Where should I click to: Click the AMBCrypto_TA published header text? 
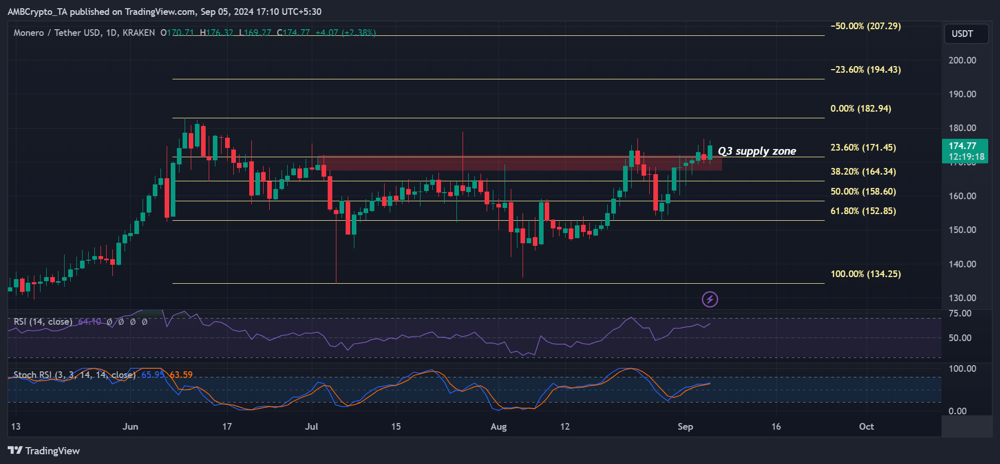(x=165, y=12)
